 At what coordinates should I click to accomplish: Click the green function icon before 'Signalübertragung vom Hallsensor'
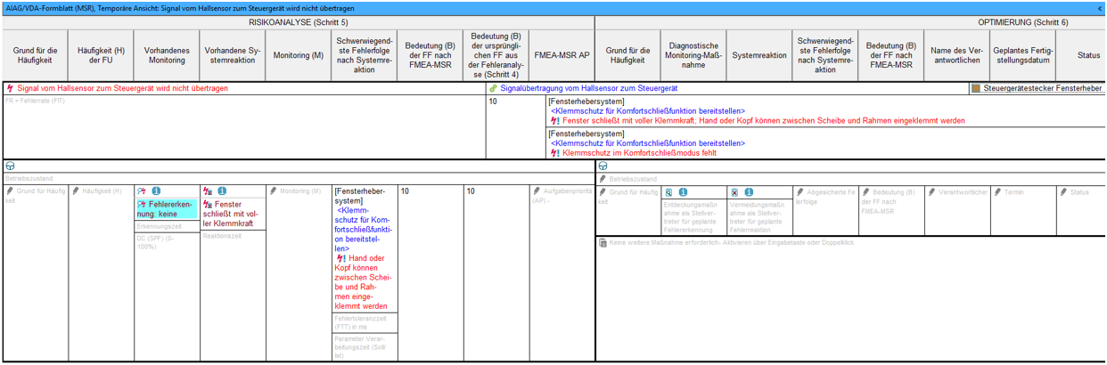[494, 89]
